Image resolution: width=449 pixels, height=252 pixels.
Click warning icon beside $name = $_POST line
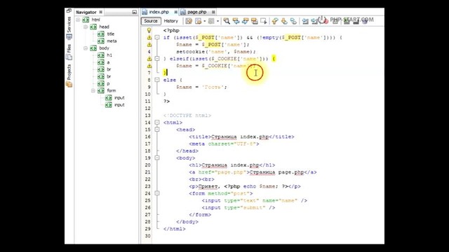[149, 45]
